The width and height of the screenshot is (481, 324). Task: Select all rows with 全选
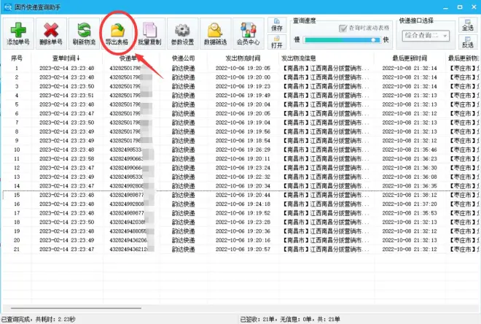pos(468,28)
